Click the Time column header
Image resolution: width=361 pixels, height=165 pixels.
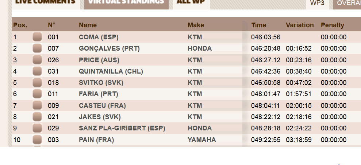259,25
